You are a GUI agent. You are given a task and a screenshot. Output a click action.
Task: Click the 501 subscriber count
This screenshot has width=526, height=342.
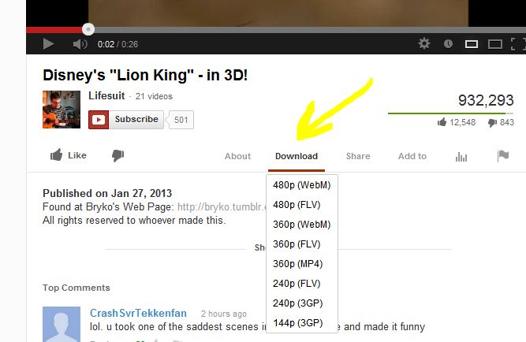(181, 120)
